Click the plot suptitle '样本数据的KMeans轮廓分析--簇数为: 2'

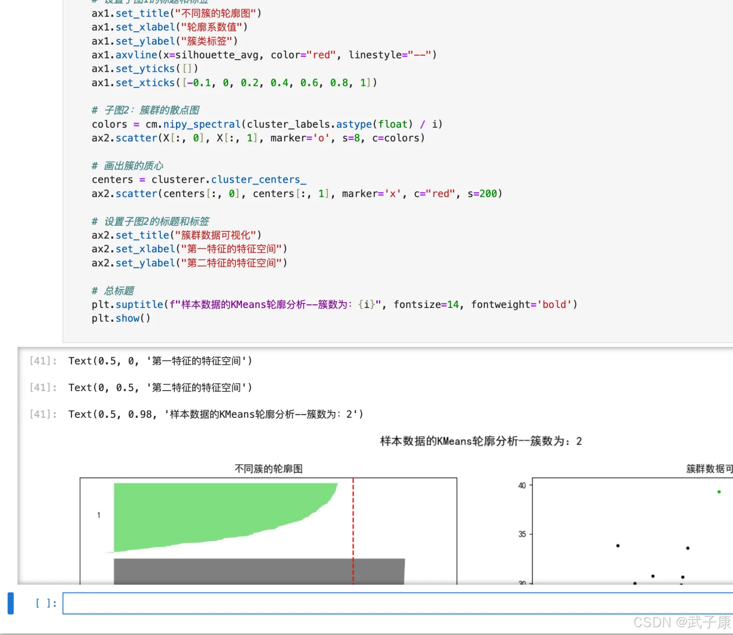(481, 441)
